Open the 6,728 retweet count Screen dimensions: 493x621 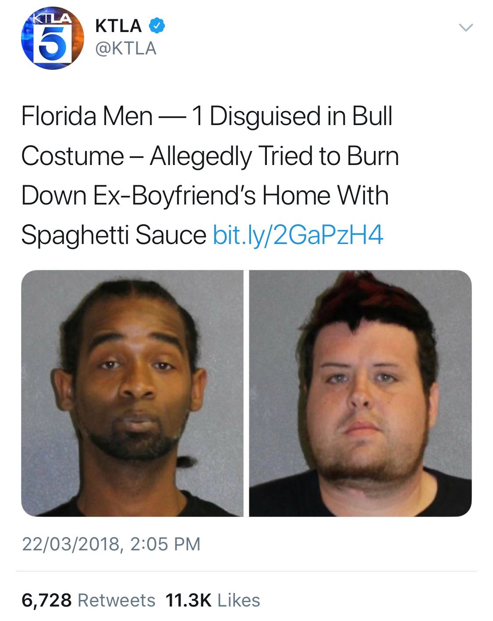click(46, 600)
